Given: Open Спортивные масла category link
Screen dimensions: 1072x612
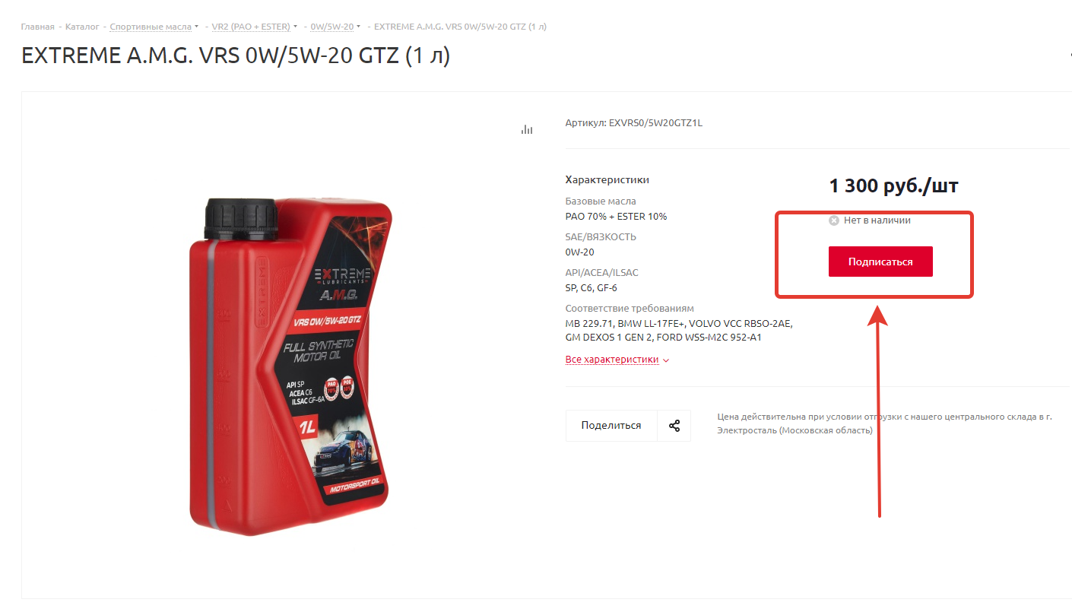Looking at the screenshot, I should 151,27.
